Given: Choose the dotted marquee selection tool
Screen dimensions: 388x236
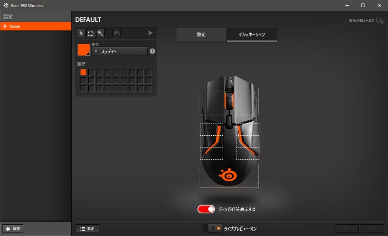Looking at the screenshot, I should (x=91, y=33).
